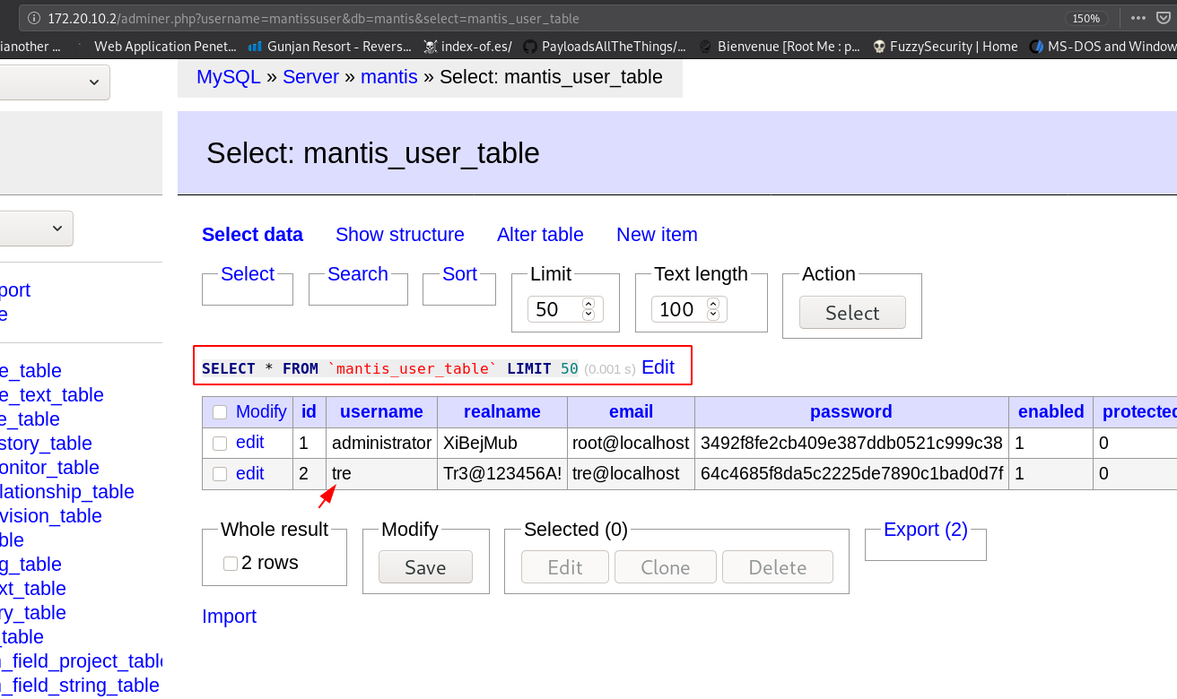Viewport: 1177px width, 699px height.
Task: Open MS-DOS and Windows bookmark
Action: (1103, 47)
